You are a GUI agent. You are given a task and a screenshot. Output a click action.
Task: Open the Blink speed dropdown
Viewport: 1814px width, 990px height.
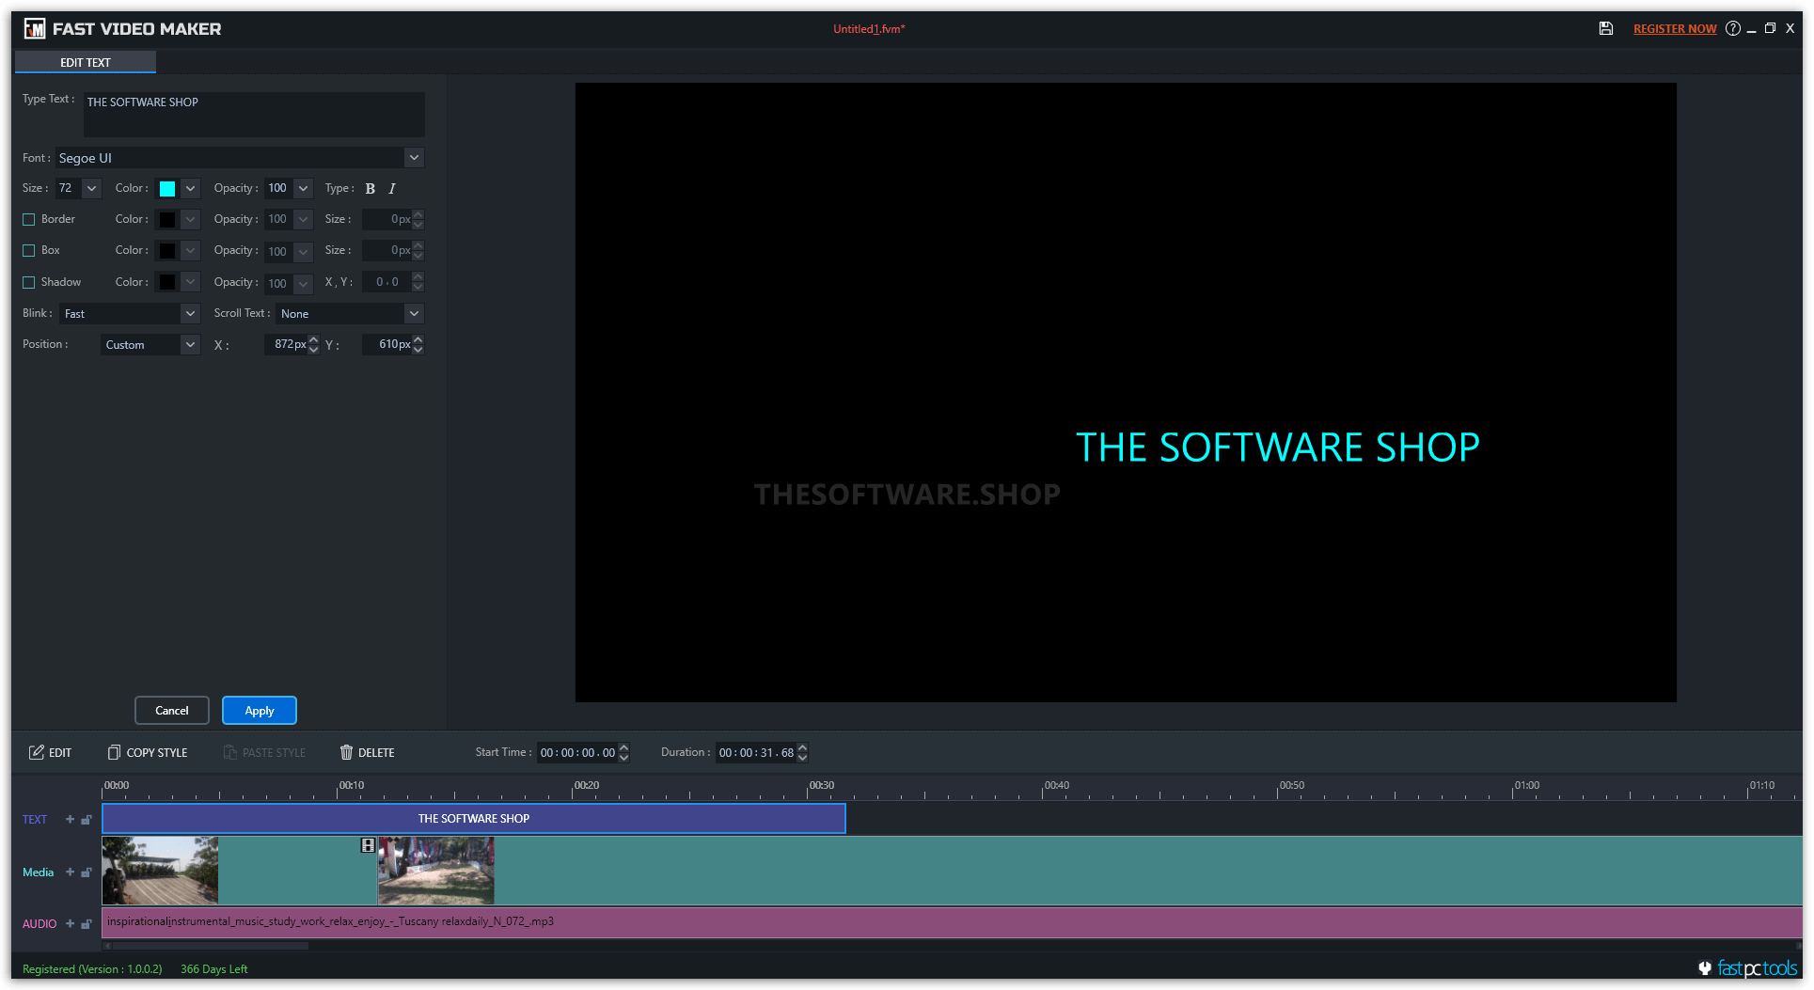(190, 314)
